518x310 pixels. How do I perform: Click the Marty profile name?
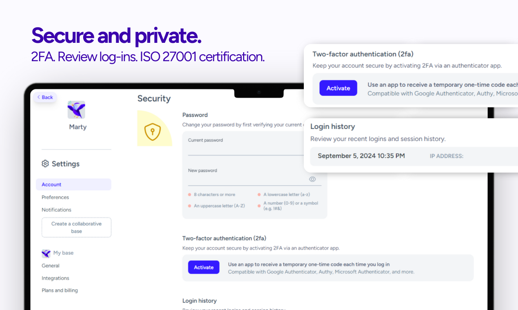pos(77,127)
